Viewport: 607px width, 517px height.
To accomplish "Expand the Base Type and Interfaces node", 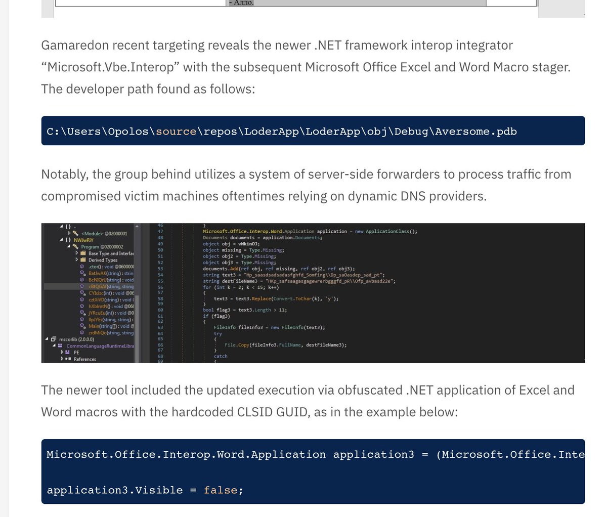I will tap(77, 253).
